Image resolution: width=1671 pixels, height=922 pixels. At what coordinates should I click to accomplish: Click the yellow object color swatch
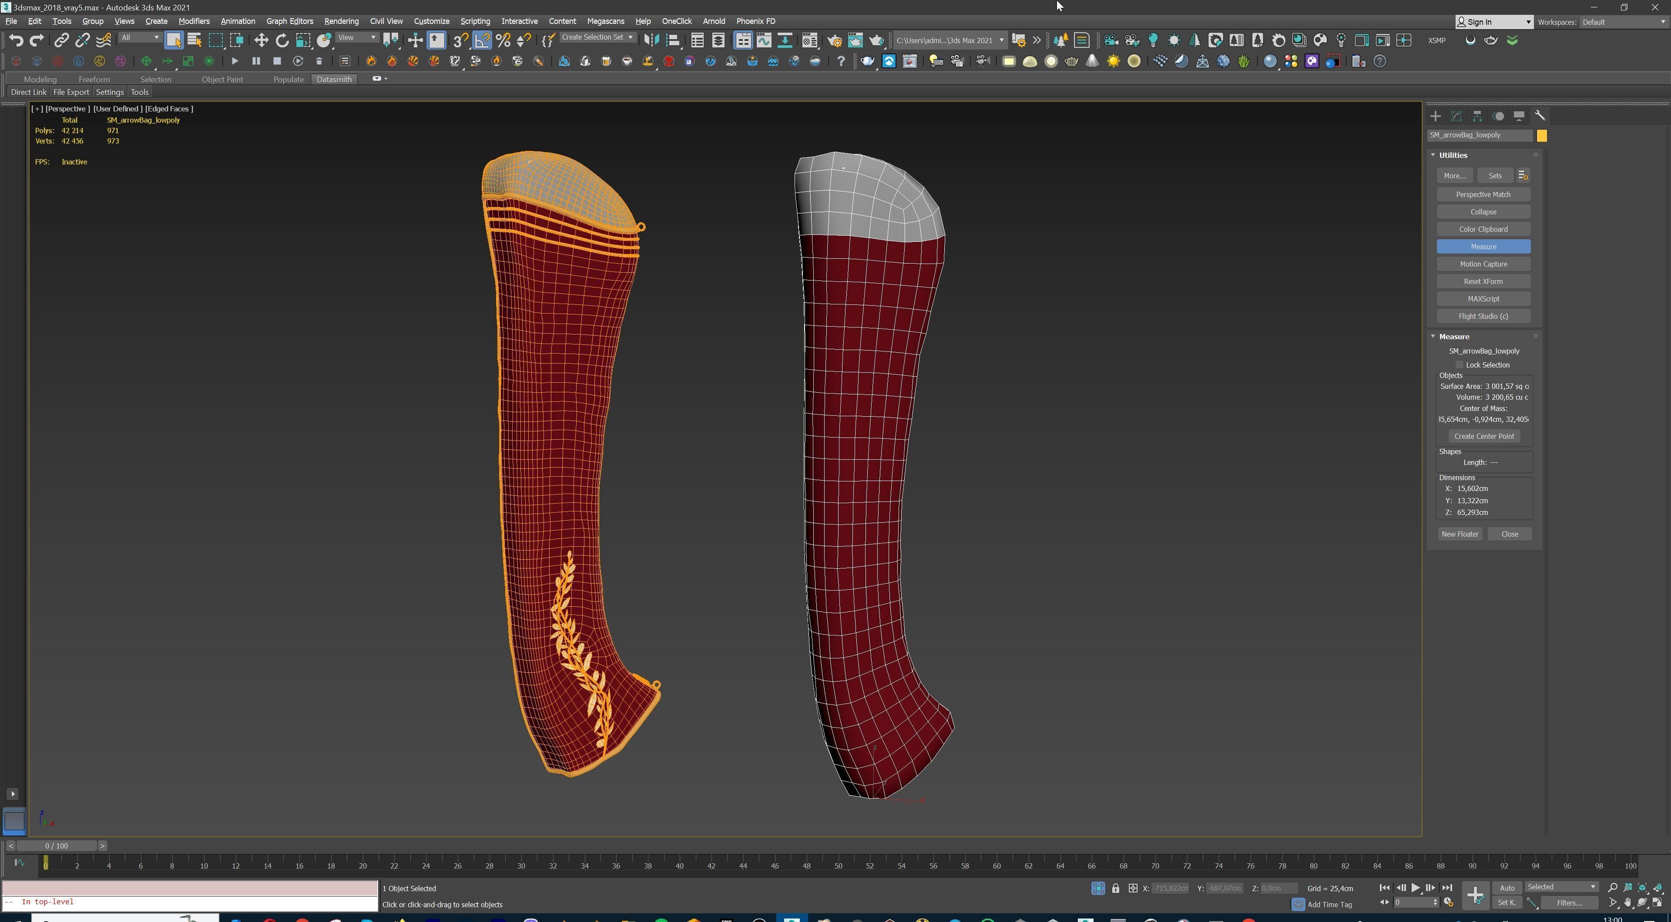[1542, 136]
